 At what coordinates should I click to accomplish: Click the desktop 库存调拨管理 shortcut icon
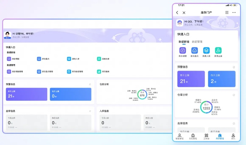point(9,71)
